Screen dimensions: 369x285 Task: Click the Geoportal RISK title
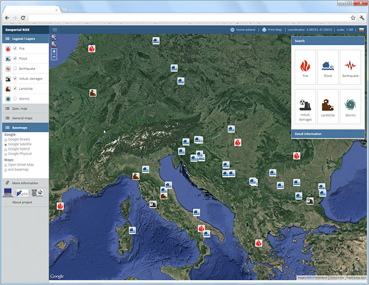18,30
